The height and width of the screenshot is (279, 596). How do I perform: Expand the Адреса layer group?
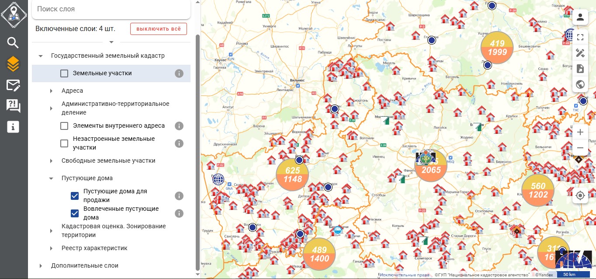[x=51, y=91]
